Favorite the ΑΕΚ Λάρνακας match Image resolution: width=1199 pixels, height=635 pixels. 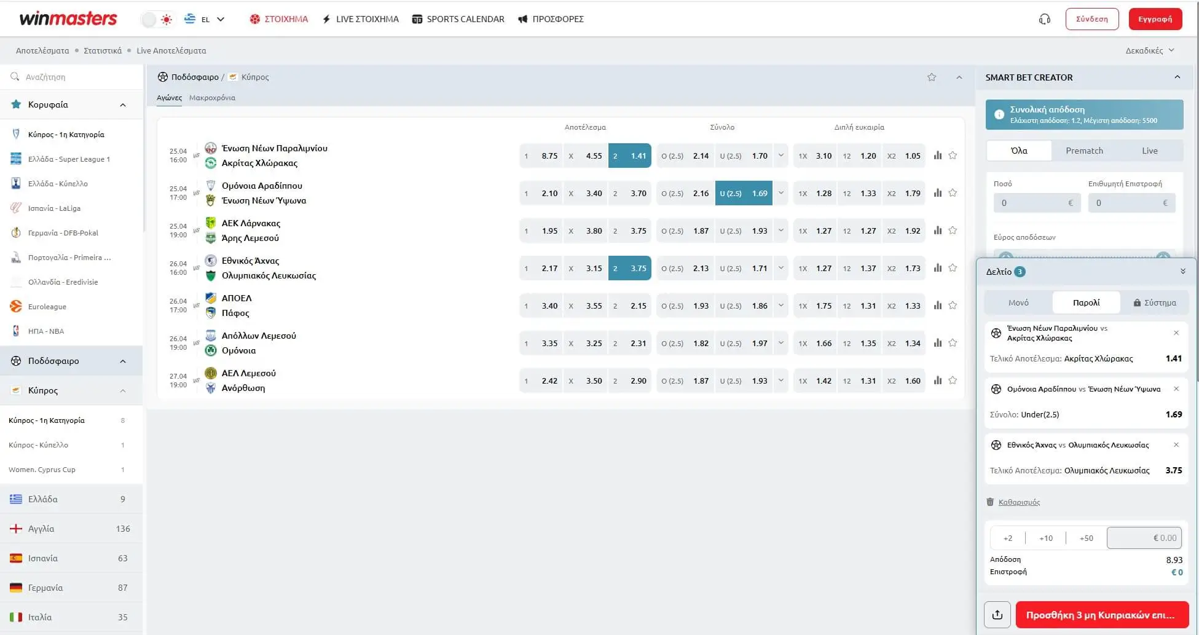pos(953,231)
